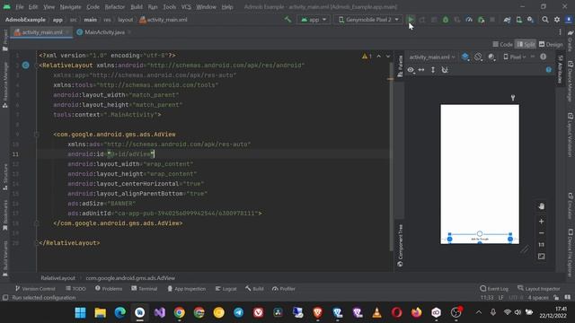The height and width of the screenshot is (323, 575).
Task: Open the Build menu
Action: click(x=137, y=6)
